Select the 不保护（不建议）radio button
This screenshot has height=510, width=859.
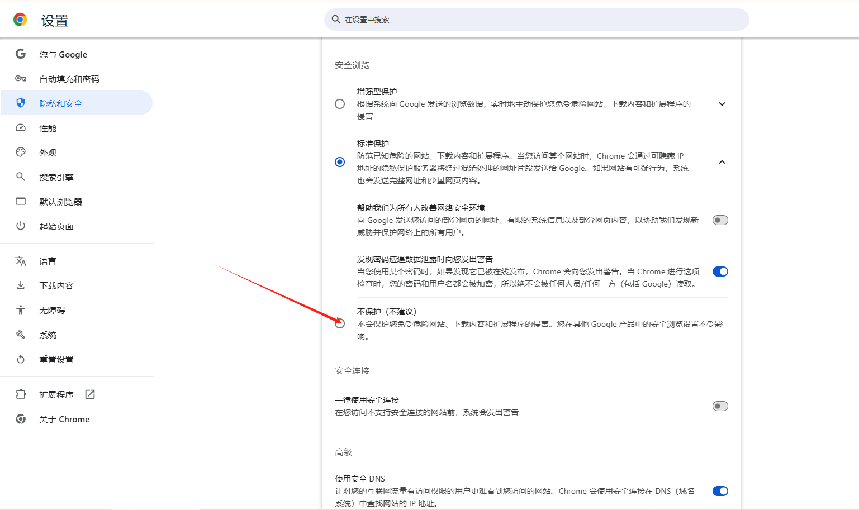click(x=340, y=324)
